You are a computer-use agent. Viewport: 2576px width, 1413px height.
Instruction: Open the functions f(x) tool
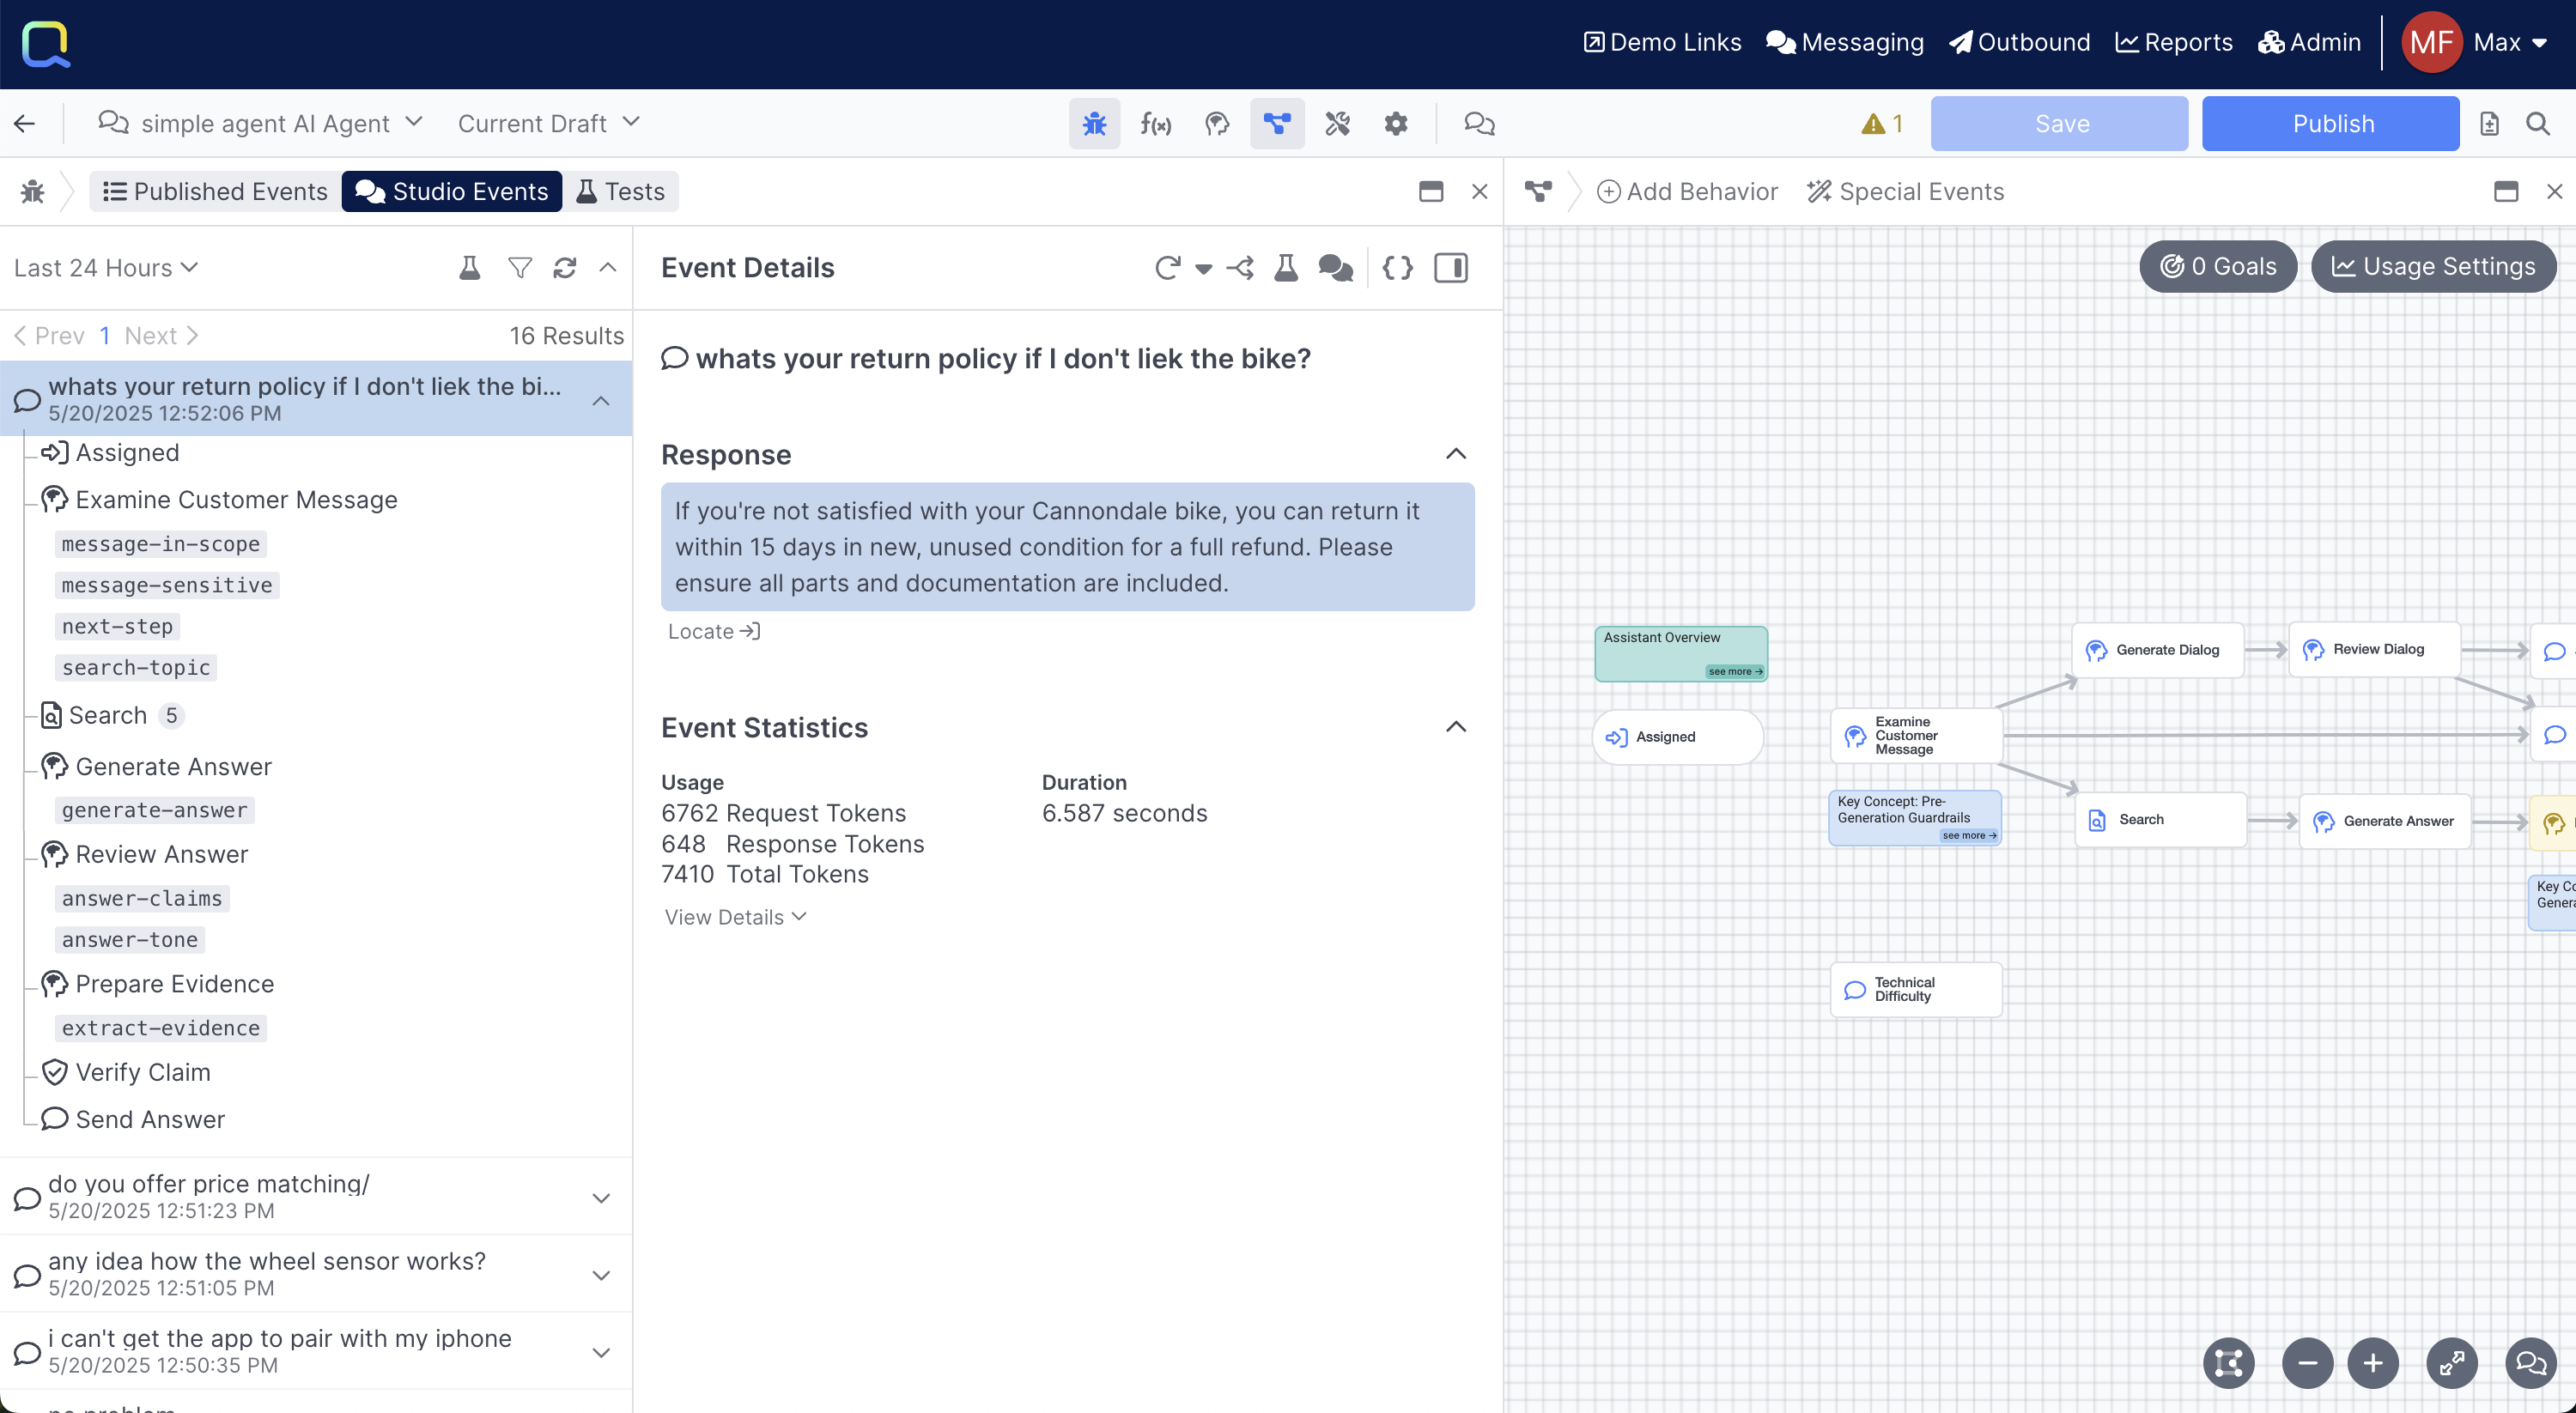(x=1155, y=124)
